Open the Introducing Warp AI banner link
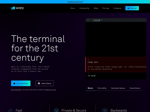The height and width of the screenshot is (112, 150). point(75,2)
